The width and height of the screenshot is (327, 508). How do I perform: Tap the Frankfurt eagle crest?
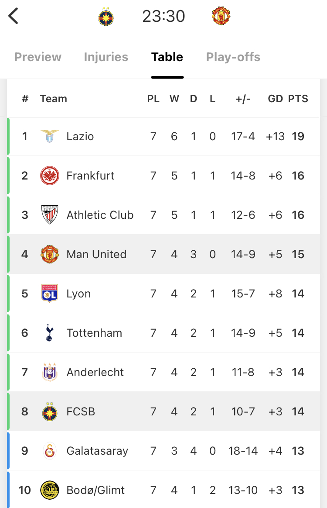pyautogui.click(x=50, y=176)
